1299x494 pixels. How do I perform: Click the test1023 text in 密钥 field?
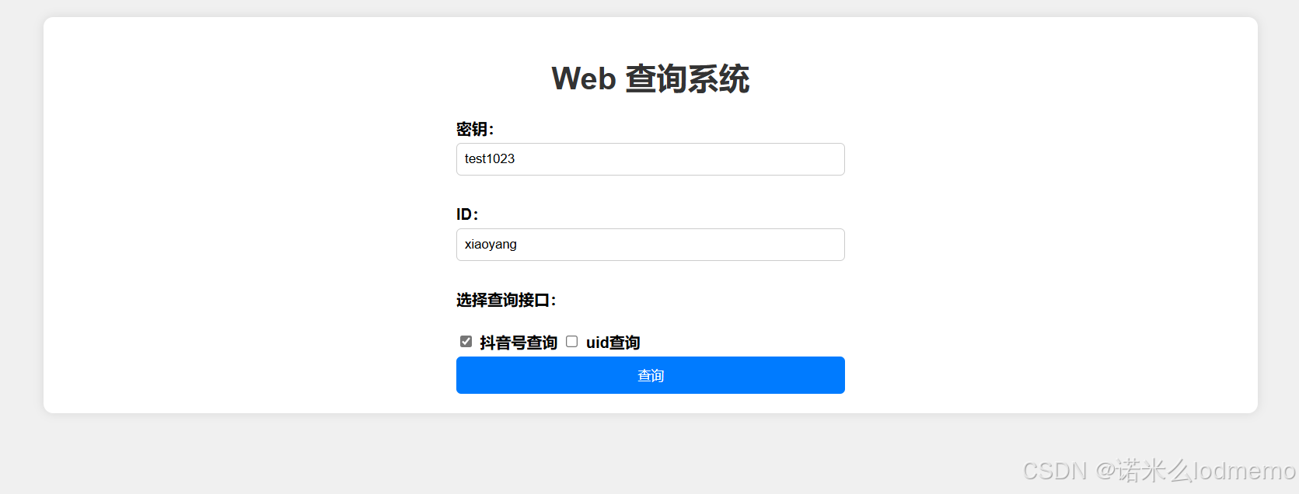coord(490,158)
